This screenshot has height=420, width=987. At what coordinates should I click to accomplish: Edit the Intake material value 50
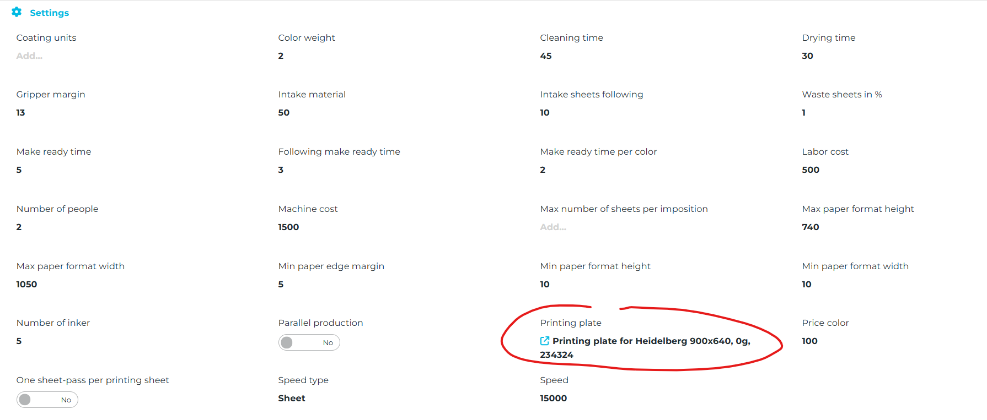[283, 112]
